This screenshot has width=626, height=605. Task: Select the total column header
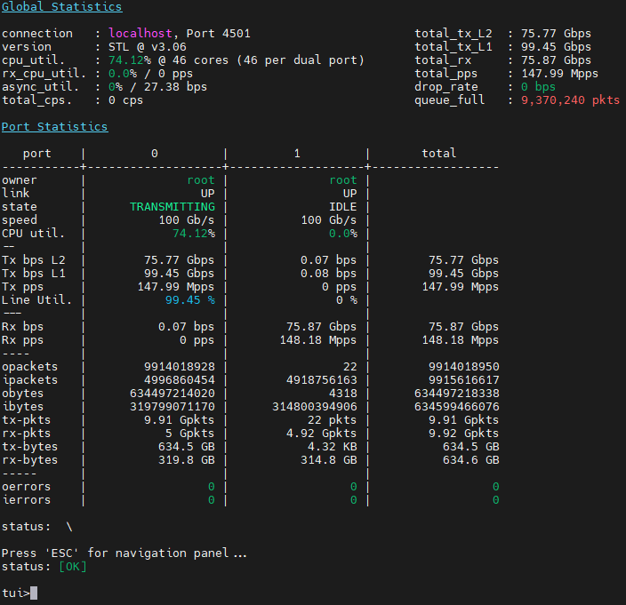[438, 154]
